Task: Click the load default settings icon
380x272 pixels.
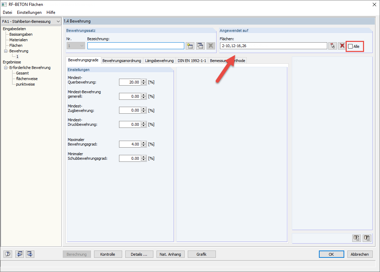Action: (x=356, y=238)
